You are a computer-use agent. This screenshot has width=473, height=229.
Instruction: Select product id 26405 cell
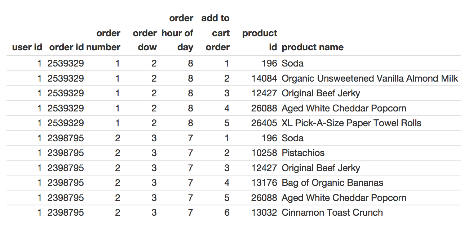[x=264, y=123]
